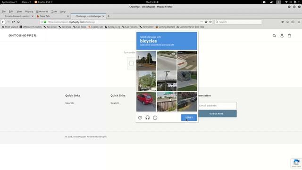Open the NetHunter bookmark

tap(146, 27)
